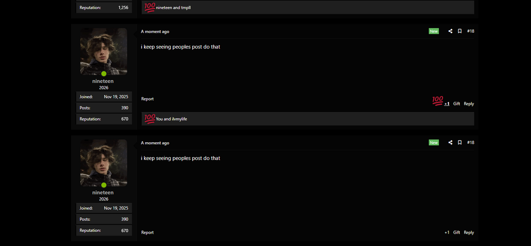531x246 pixels.
Task: Open #18 permalink on the bottom post
Action: pyautogui.click(x=470, y=143)
